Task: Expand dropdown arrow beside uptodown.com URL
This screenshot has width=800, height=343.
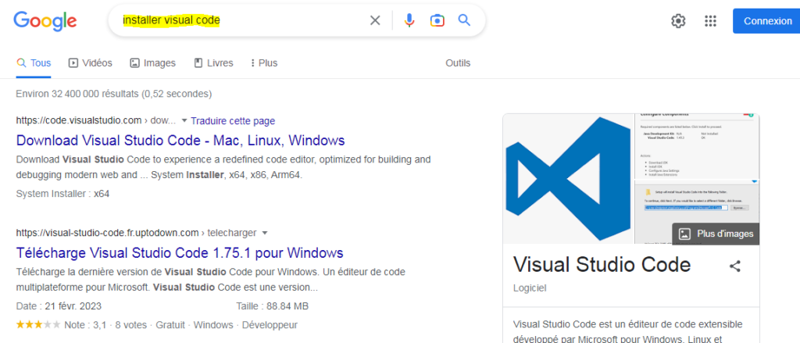Action: click(264, 234)
